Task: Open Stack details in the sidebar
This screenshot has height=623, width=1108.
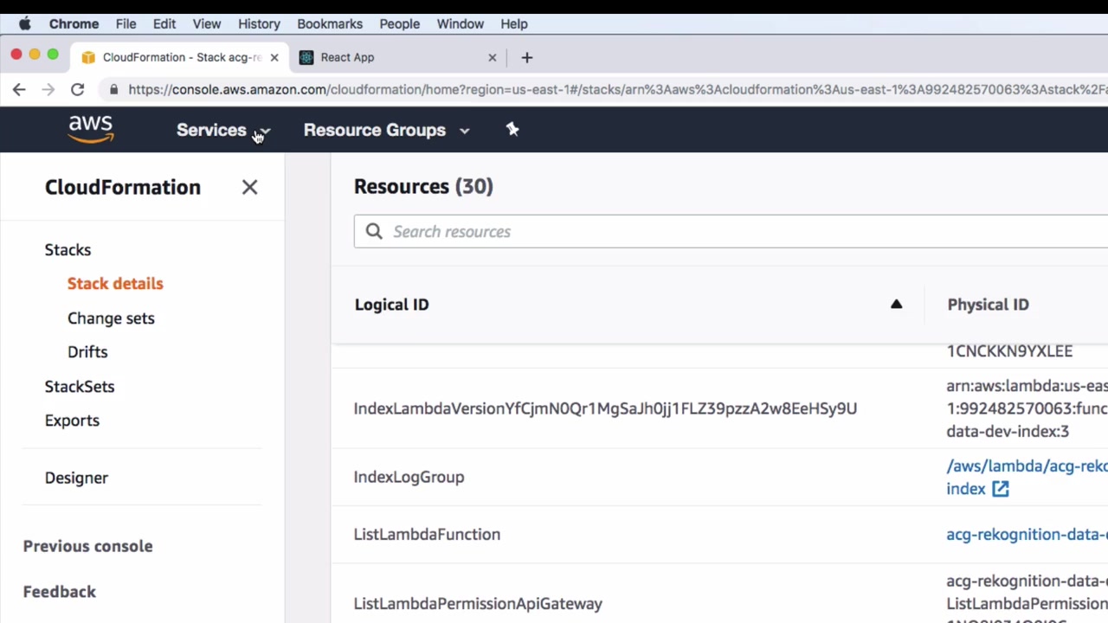Action: [x=115, y=284]
